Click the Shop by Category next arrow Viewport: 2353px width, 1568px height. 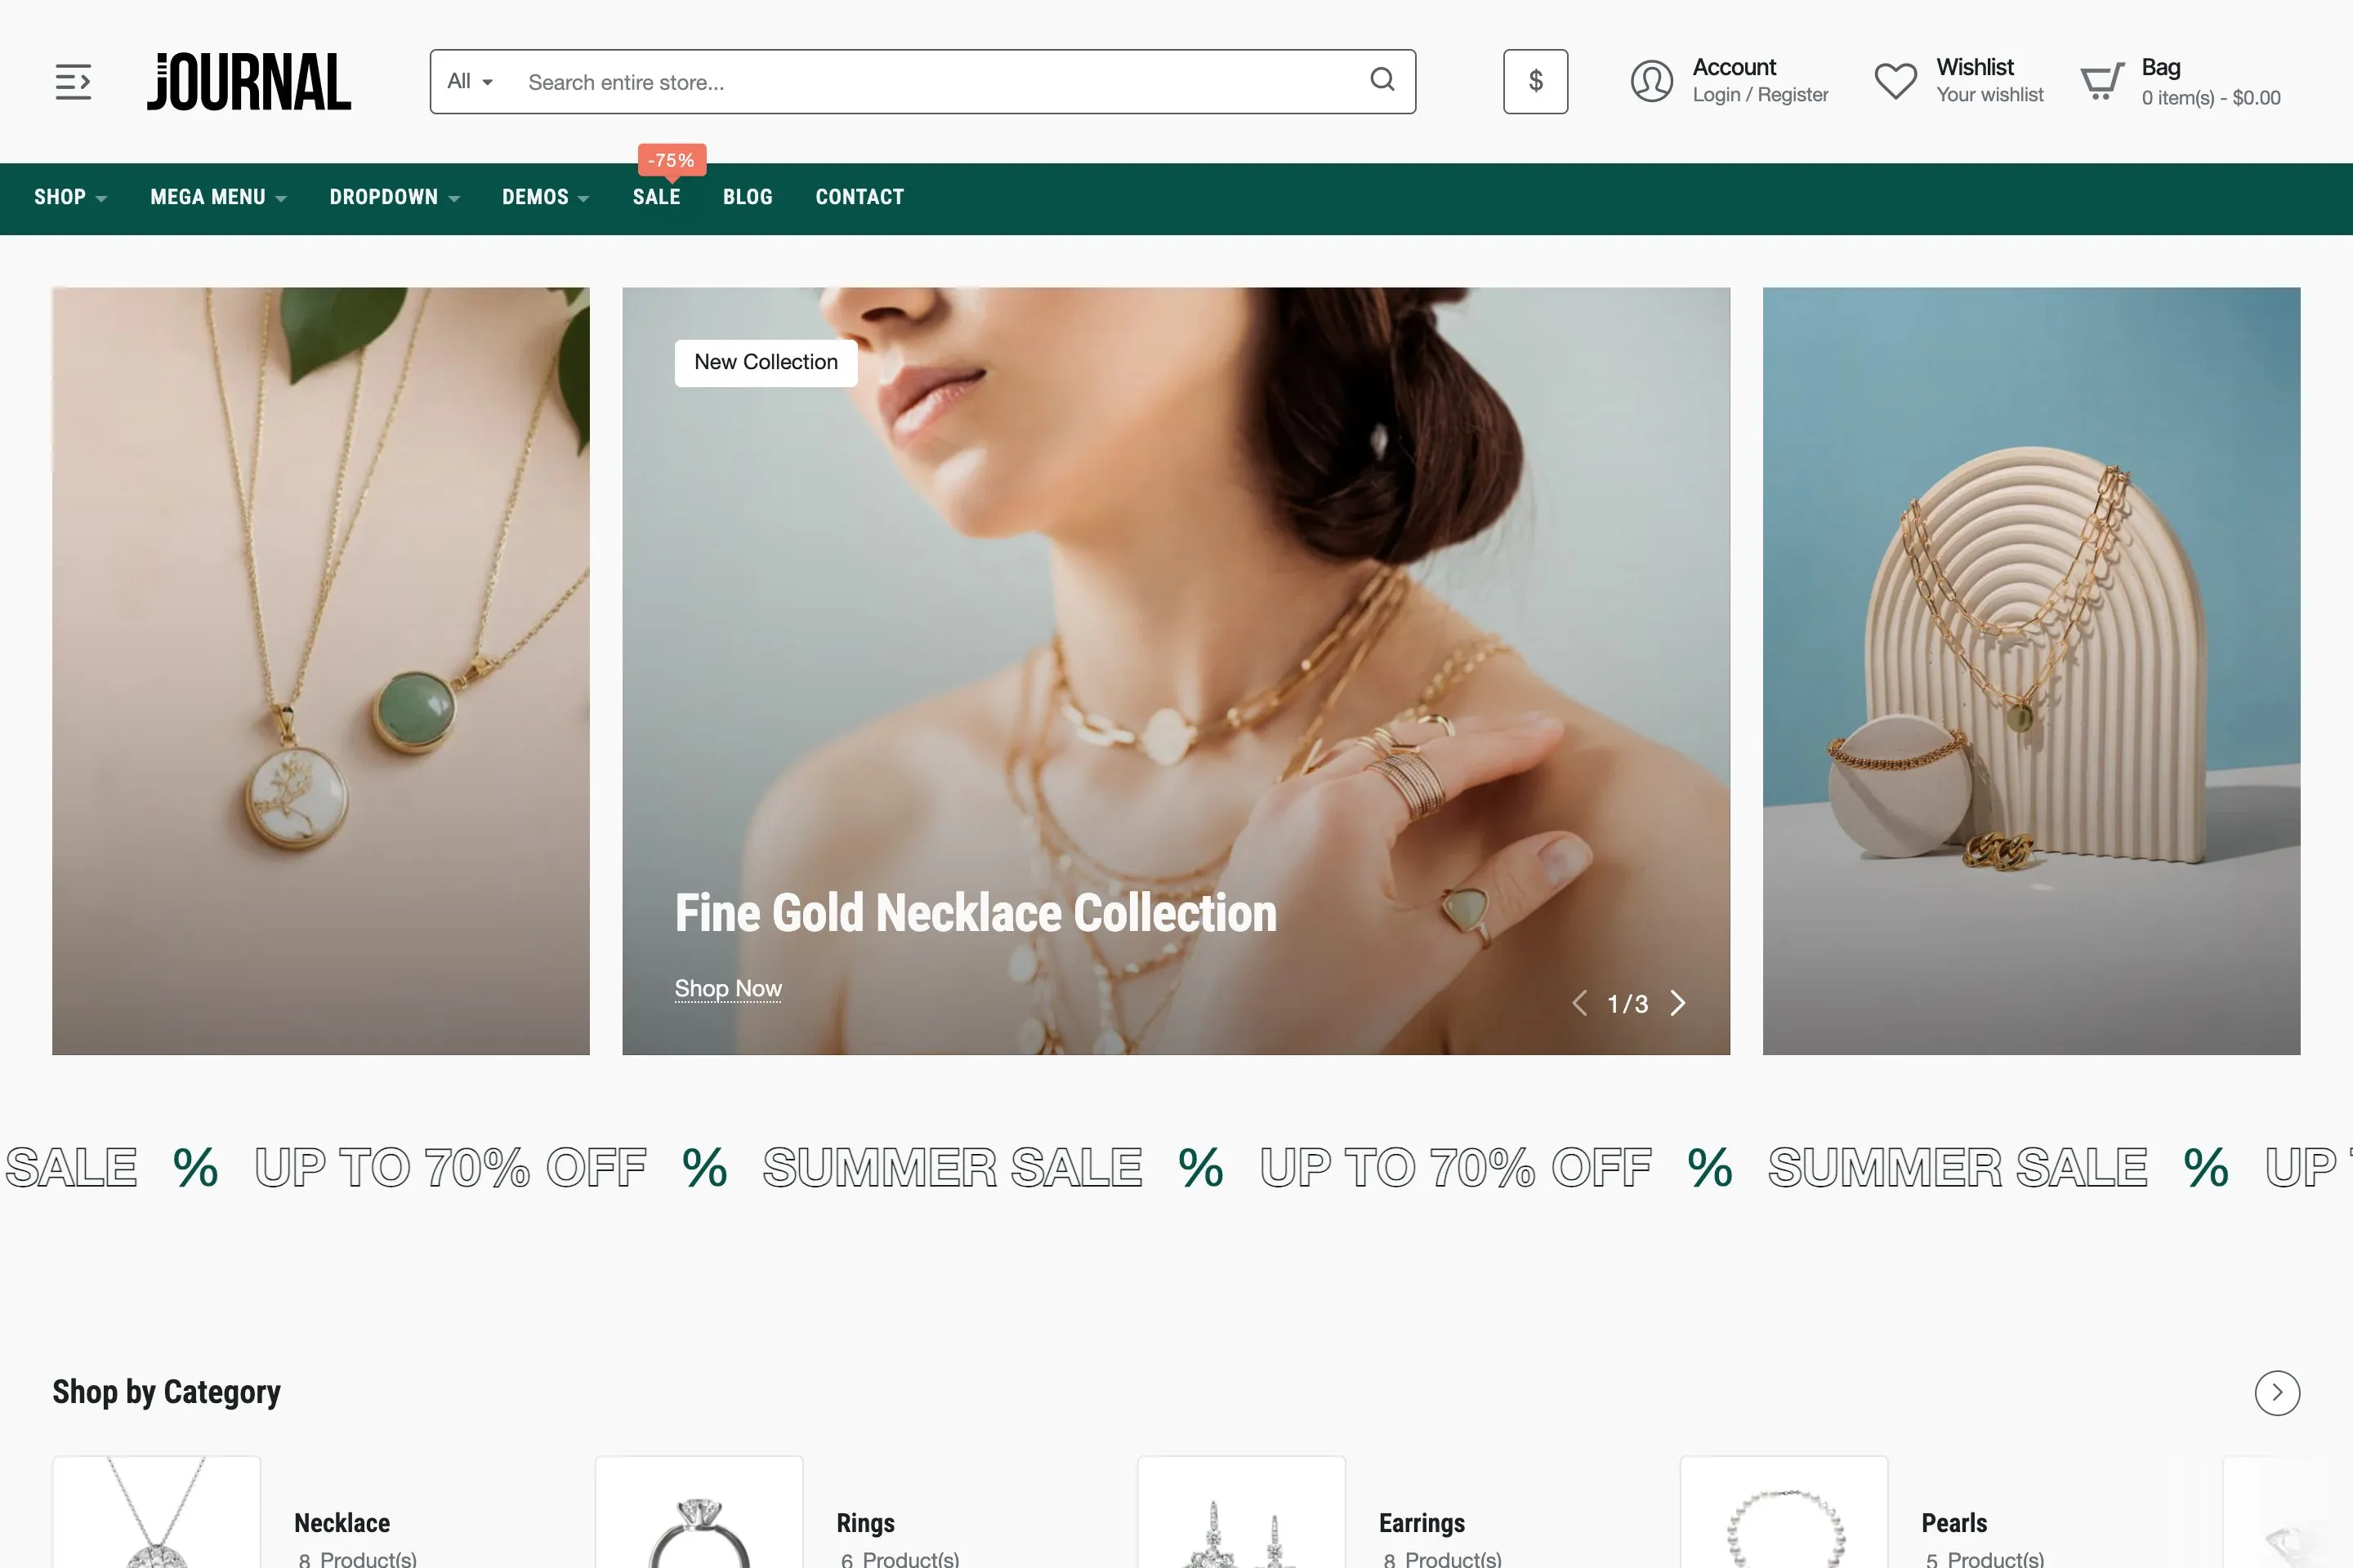tap(2277, 1392)
